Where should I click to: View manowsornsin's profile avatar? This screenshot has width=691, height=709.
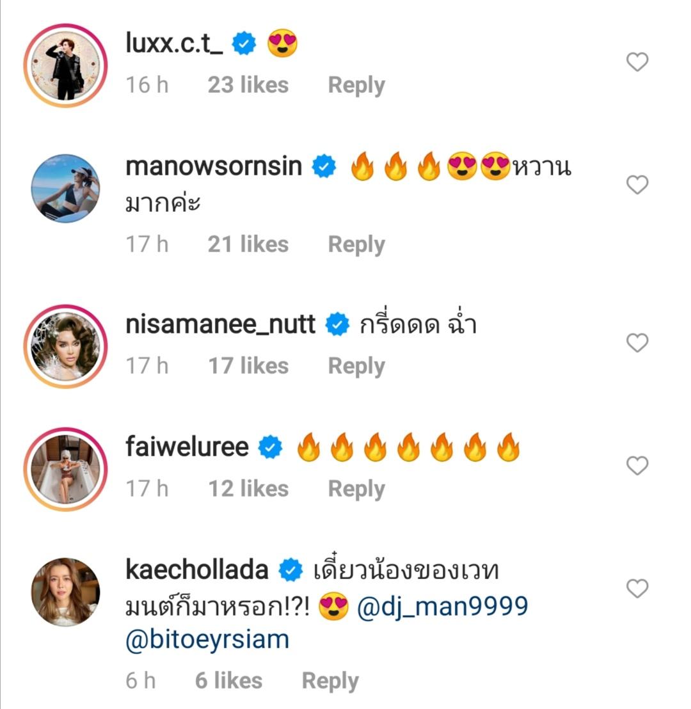click(65, 187)
